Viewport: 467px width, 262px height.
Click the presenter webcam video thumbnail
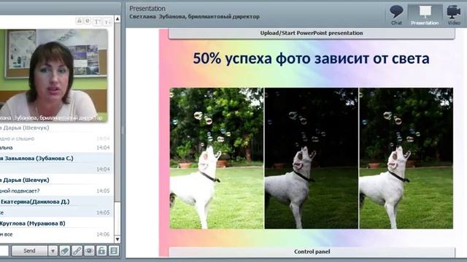click(53, 76)
